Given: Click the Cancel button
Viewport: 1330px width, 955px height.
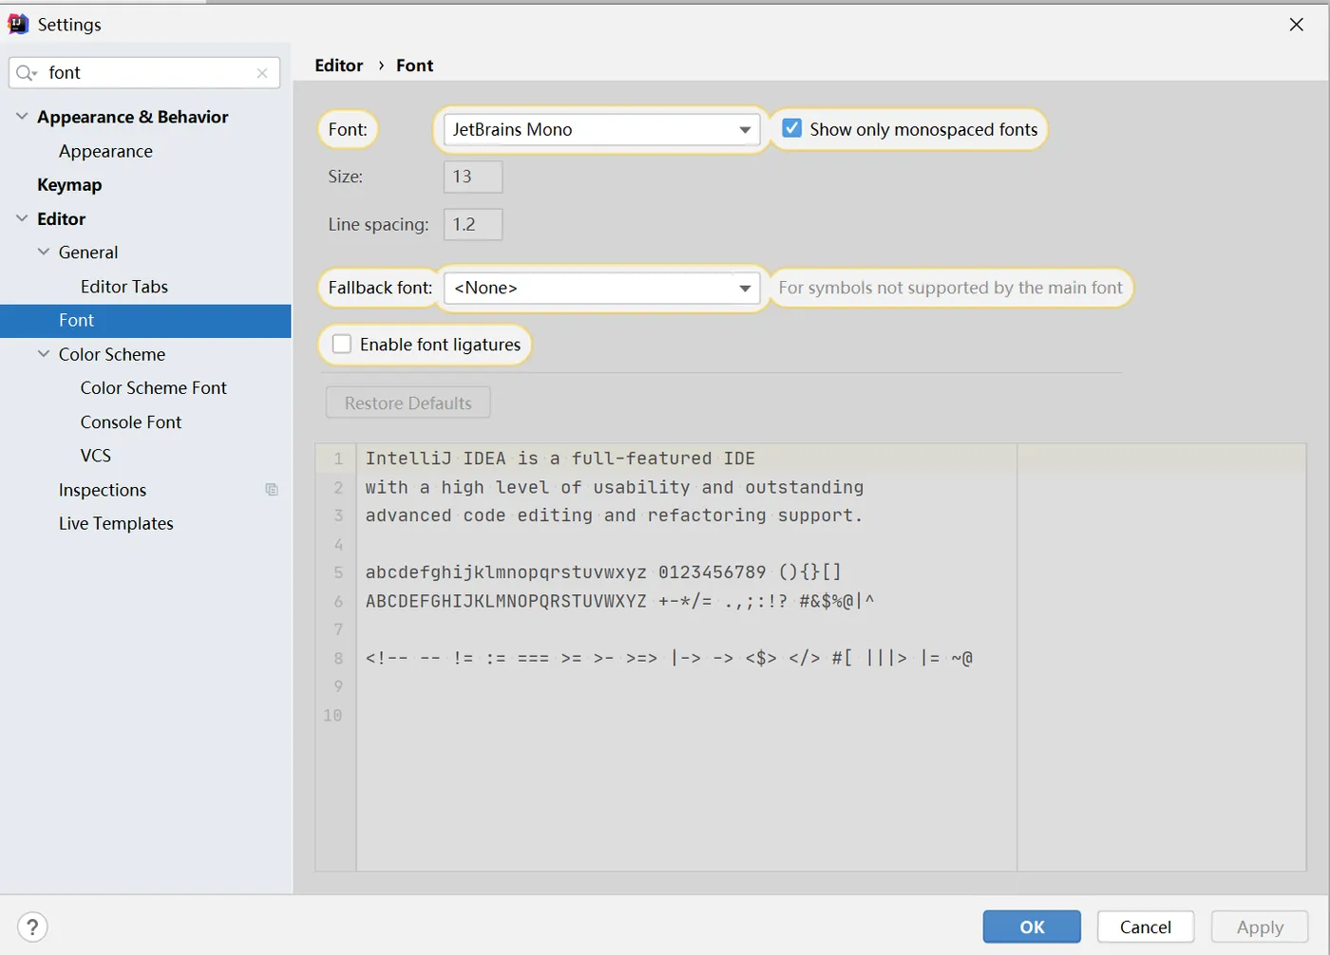Looking at the screenshot, I should 1146,927.
